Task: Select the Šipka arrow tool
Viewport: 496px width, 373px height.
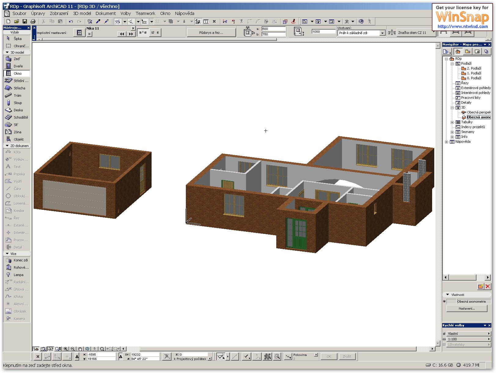Action: tap(17, 39)
